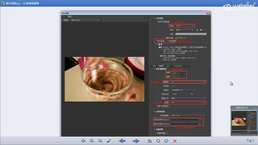Viewport: 258px width, 145px height.
Task: Zoom out with the magnifier minus icon
Action: coord(100,141)
